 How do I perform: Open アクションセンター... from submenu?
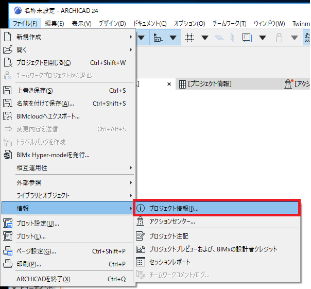(217, 222)
